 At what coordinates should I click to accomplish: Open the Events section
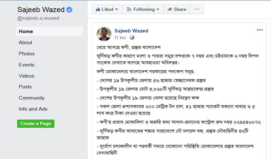(27, 65)
